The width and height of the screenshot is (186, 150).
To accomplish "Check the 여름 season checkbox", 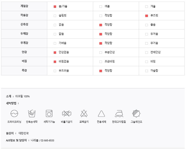I will (x=101, y=6).
